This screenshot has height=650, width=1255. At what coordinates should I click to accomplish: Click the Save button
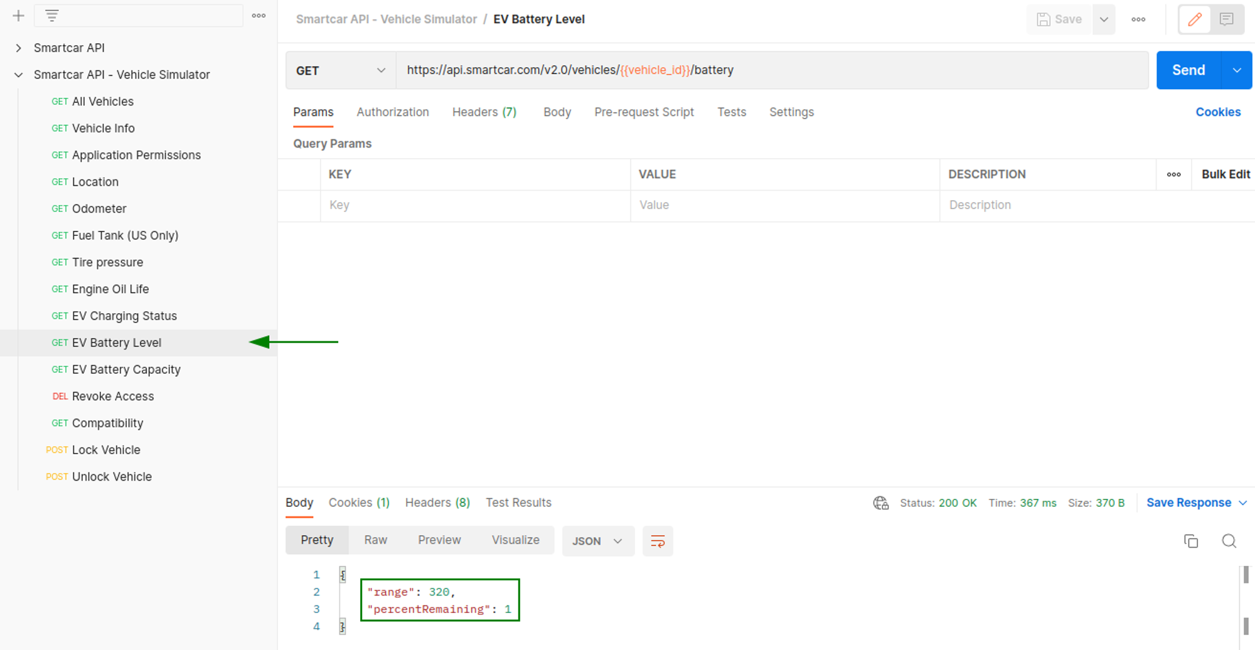tap(1059, 19)
